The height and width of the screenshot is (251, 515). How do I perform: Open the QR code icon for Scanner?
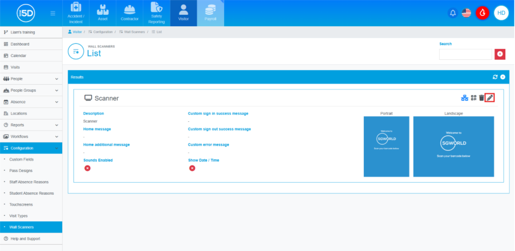[473, 98]
